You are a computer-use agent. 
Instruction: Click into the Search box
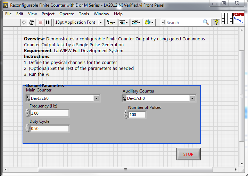pos(183,23)
